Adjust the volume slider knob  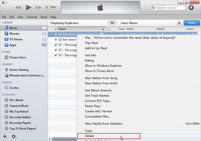tap(49, 7)
